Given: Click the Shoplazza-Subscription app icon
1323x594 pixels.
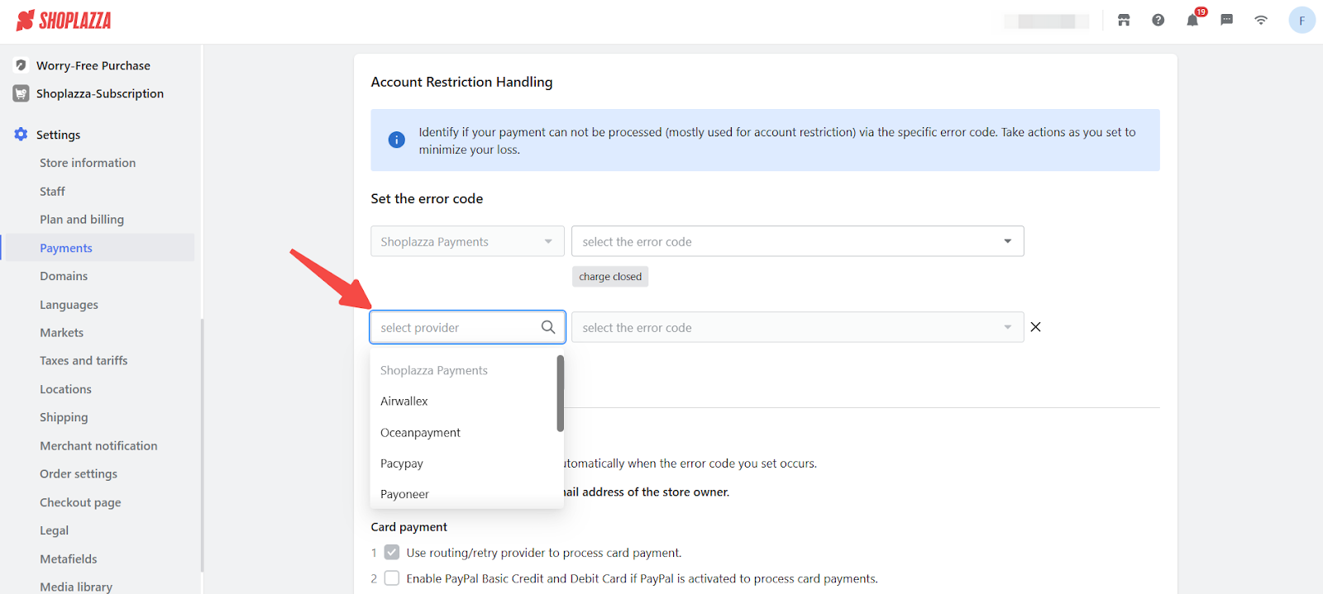Looking at the screenshot, I should 21,93.
